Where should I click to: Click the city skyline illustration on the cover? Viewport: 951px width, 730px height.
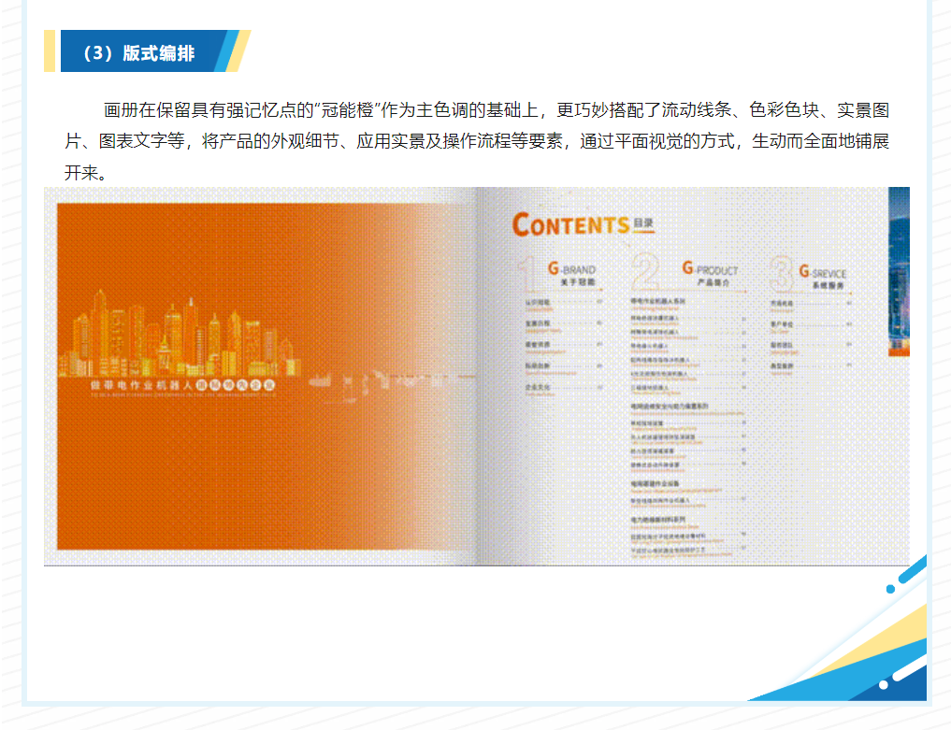tap(168, 332)
